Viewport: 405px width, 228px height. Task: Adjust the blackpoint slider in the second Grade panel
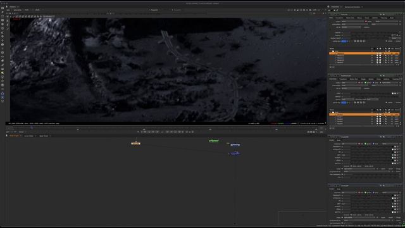[371, 196]
